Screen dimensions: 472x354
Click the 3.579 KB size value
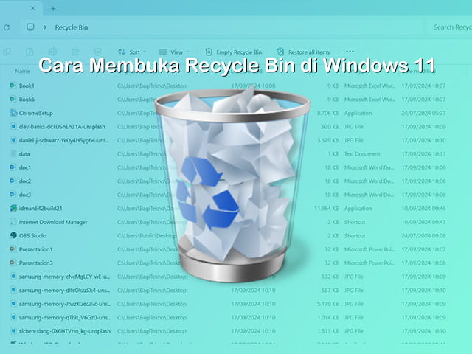[327, 140]
